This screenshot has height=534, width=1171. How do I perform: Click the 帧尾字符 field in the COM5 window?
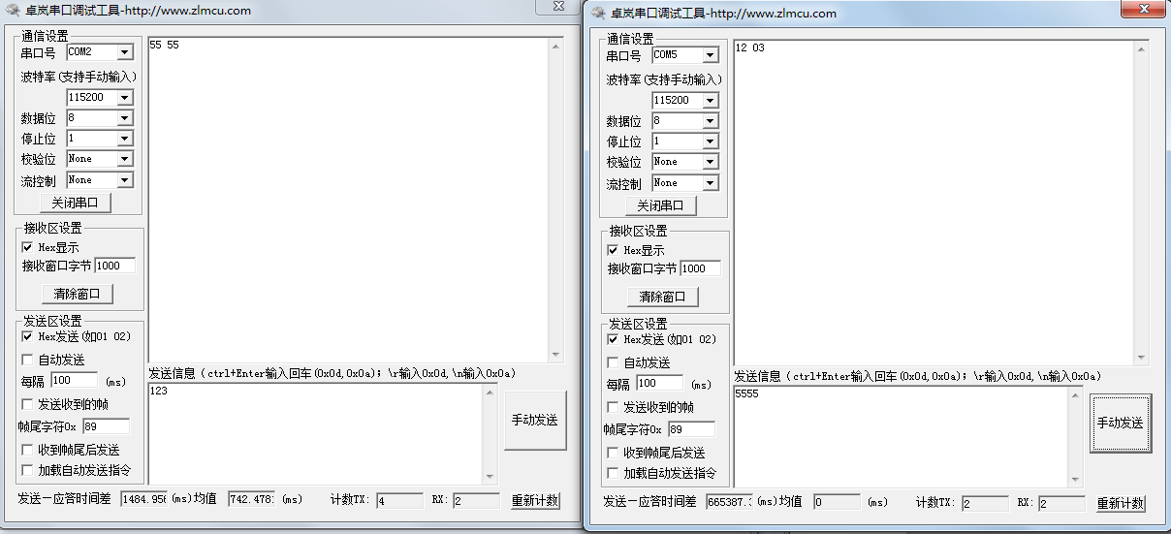click(x=690, y=429)
